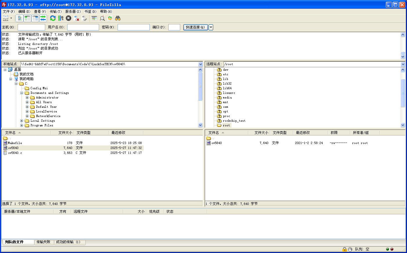407x253 pixels.
Task: Collapse the C: drive node
Action: 16,83
